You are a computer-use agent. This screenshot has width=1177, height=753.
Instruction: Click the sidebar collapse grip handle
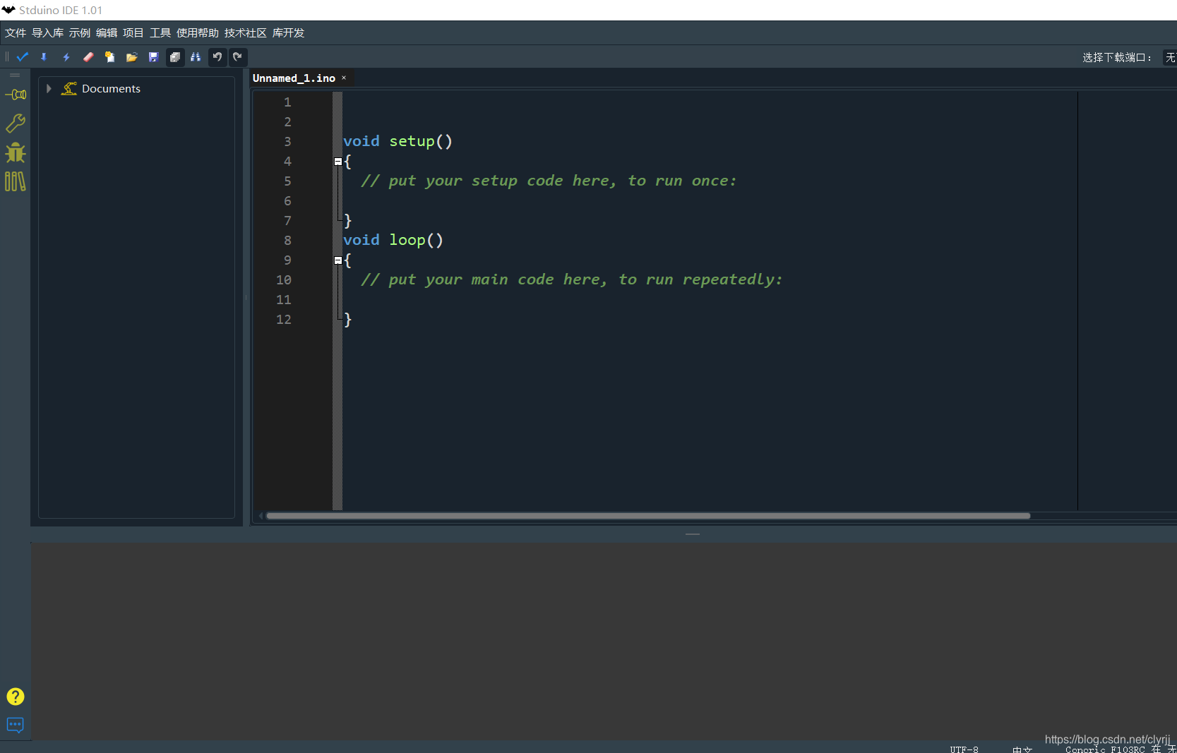click(x=15, y=75)
